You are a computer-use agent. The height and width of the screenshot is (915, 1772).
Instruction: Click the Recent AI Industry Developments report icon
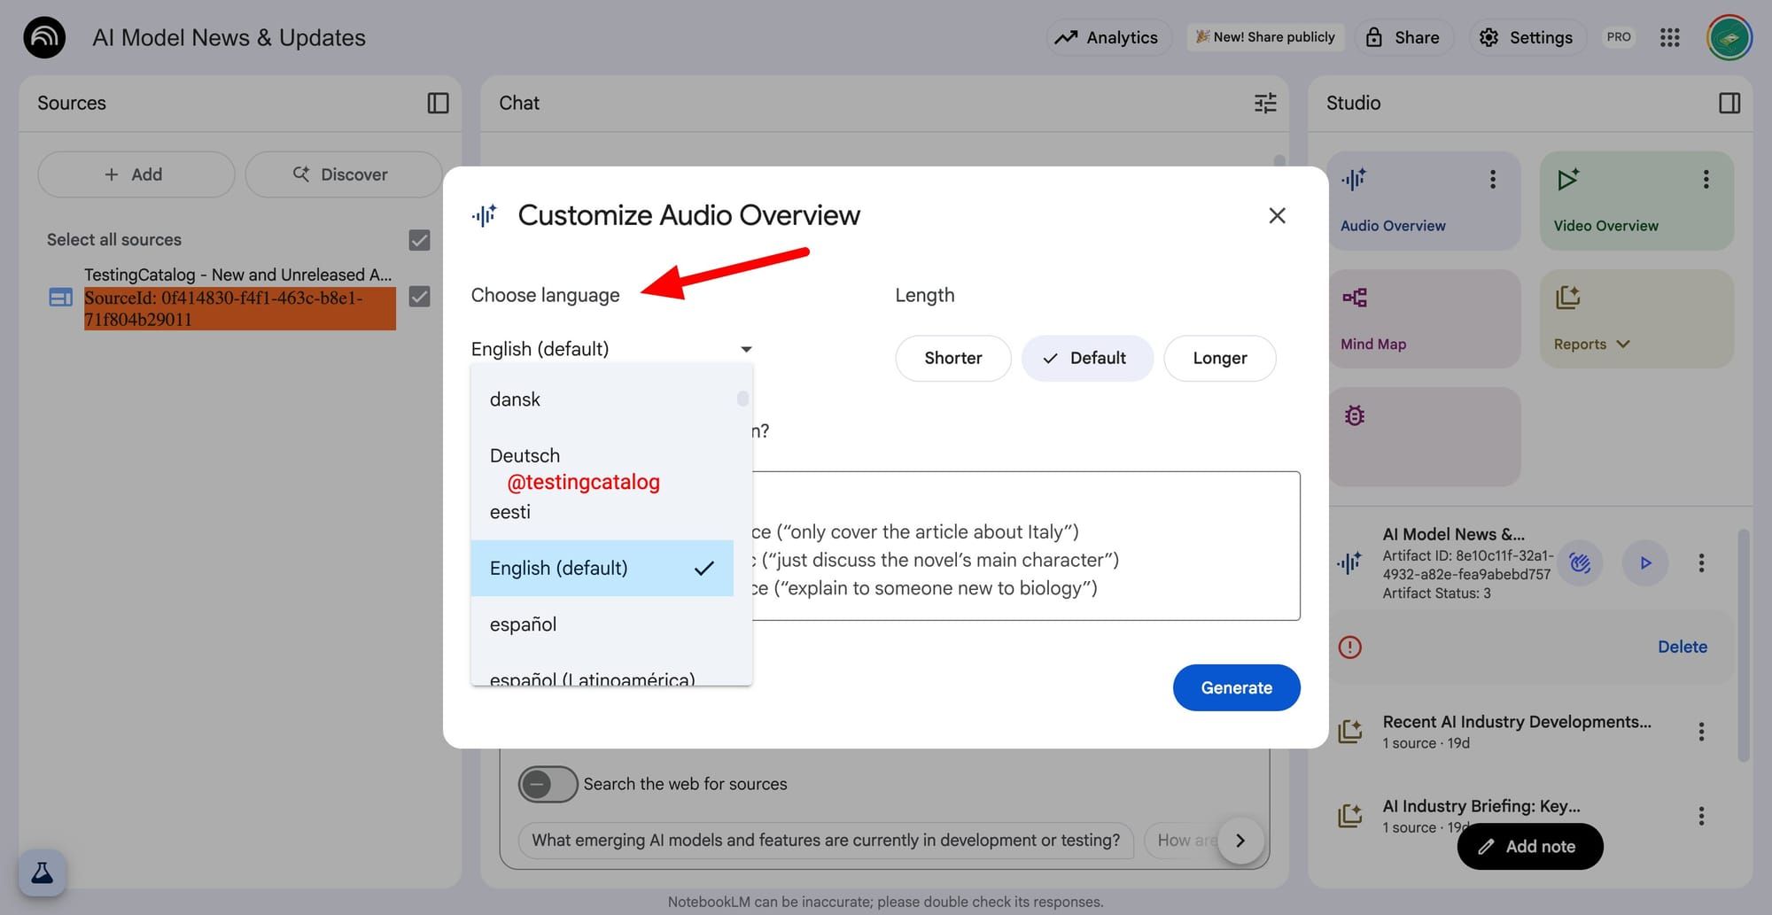(x=1349, y=732)
